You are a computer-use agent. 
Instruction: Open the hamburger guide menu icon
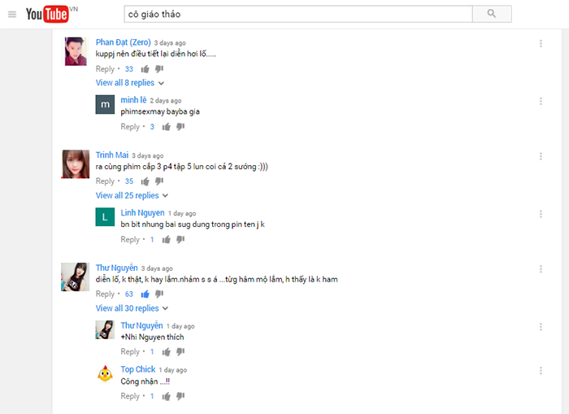12,15
